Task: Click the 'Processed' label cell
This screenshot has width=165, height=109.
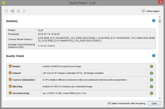Action: [x=21, y=34]
